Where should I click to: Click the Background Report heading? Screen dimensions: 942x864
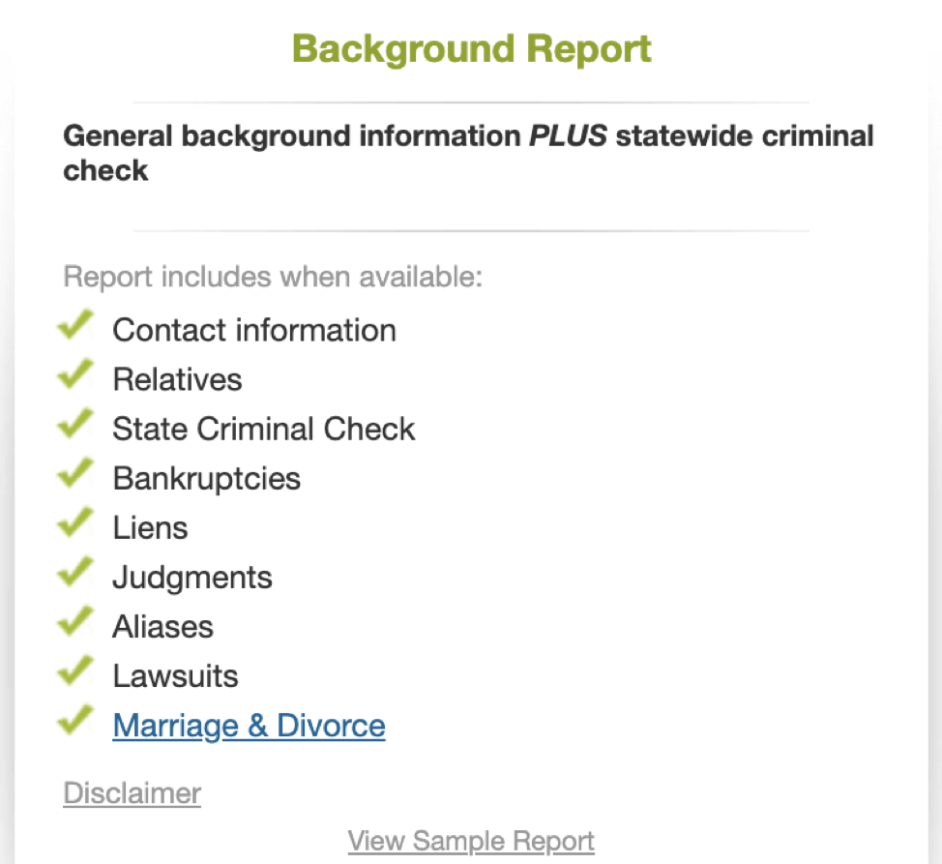pyautogui.click(x=472, y=48)
